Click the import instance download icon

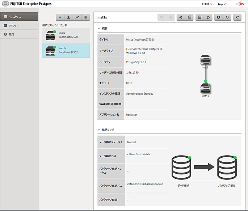pos(68,17)
